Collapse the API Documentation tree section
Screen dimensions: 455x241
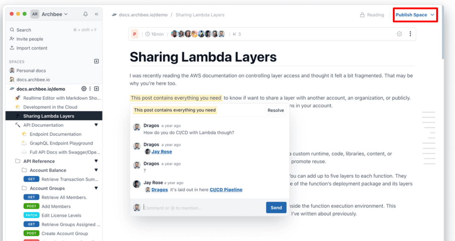click(96, 125)
